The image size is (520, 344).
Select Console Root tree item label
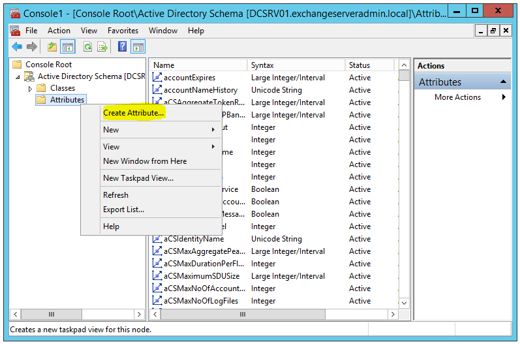[49, 65]
